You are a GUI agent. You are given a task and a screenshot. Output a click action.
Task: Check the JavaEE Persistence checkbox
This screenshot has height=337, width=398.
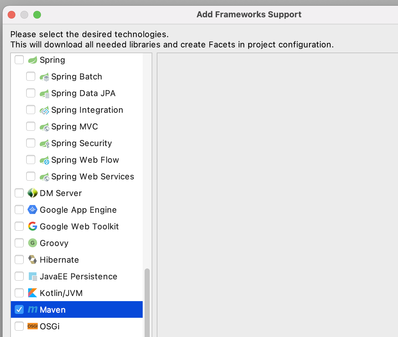pyautogui.click(x=19, y=276)
